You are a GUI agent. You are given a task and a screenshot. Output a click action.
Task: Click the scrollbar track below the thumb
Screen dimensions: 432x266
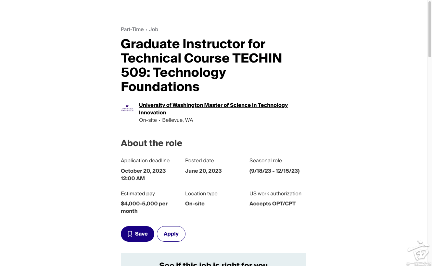pyautogui.click(x=429, y=162)
